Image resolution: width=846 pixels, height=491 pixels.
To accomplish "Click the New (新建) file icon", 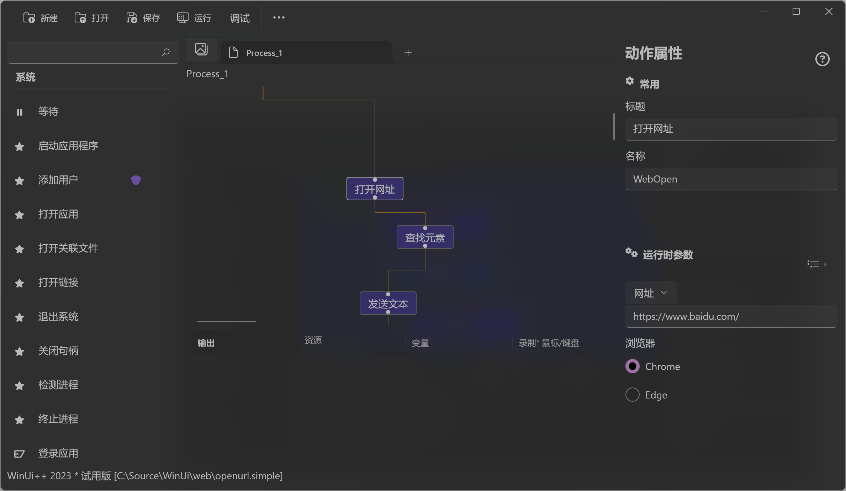I will [x=29, y=18].
